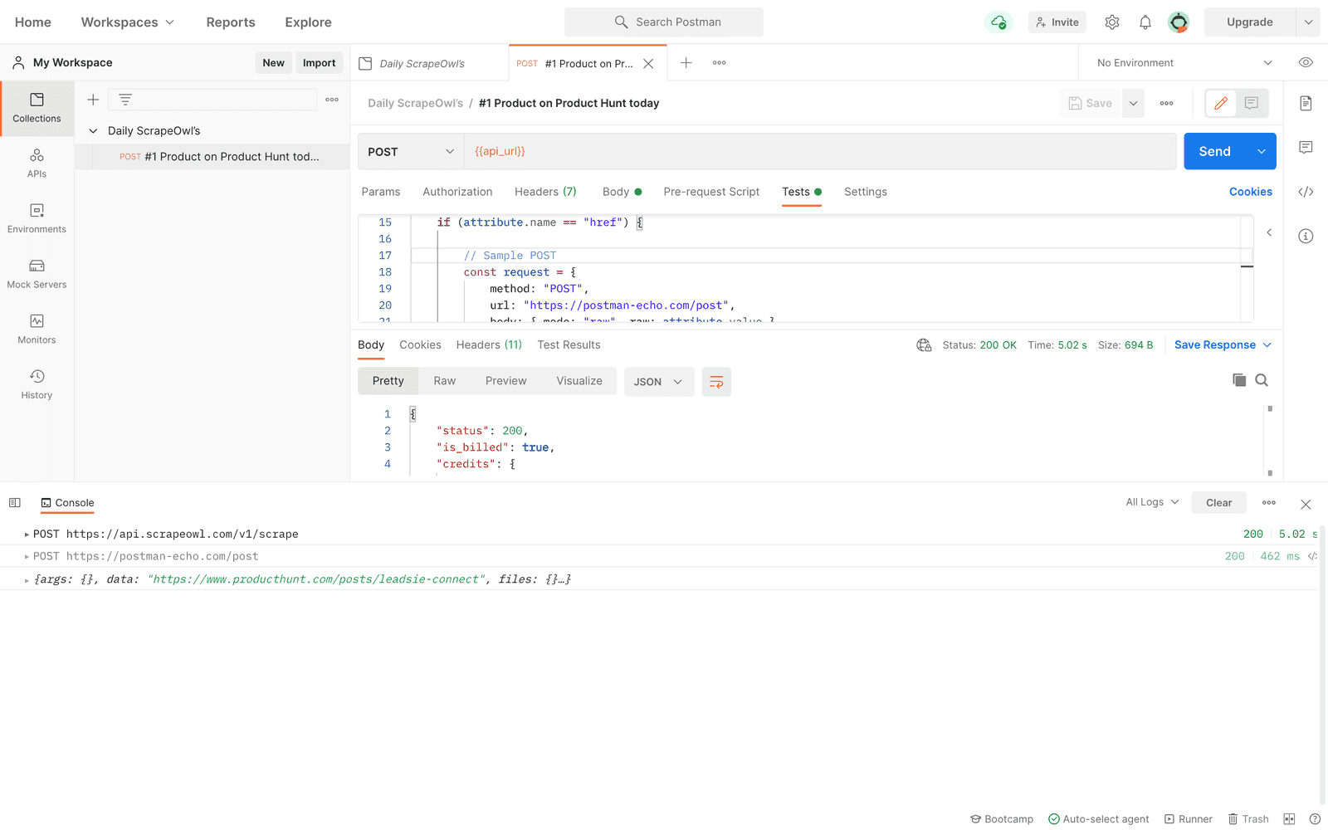The image size is (1328, 830).
Task: Clear the console logs
Action: [1218, 502]
